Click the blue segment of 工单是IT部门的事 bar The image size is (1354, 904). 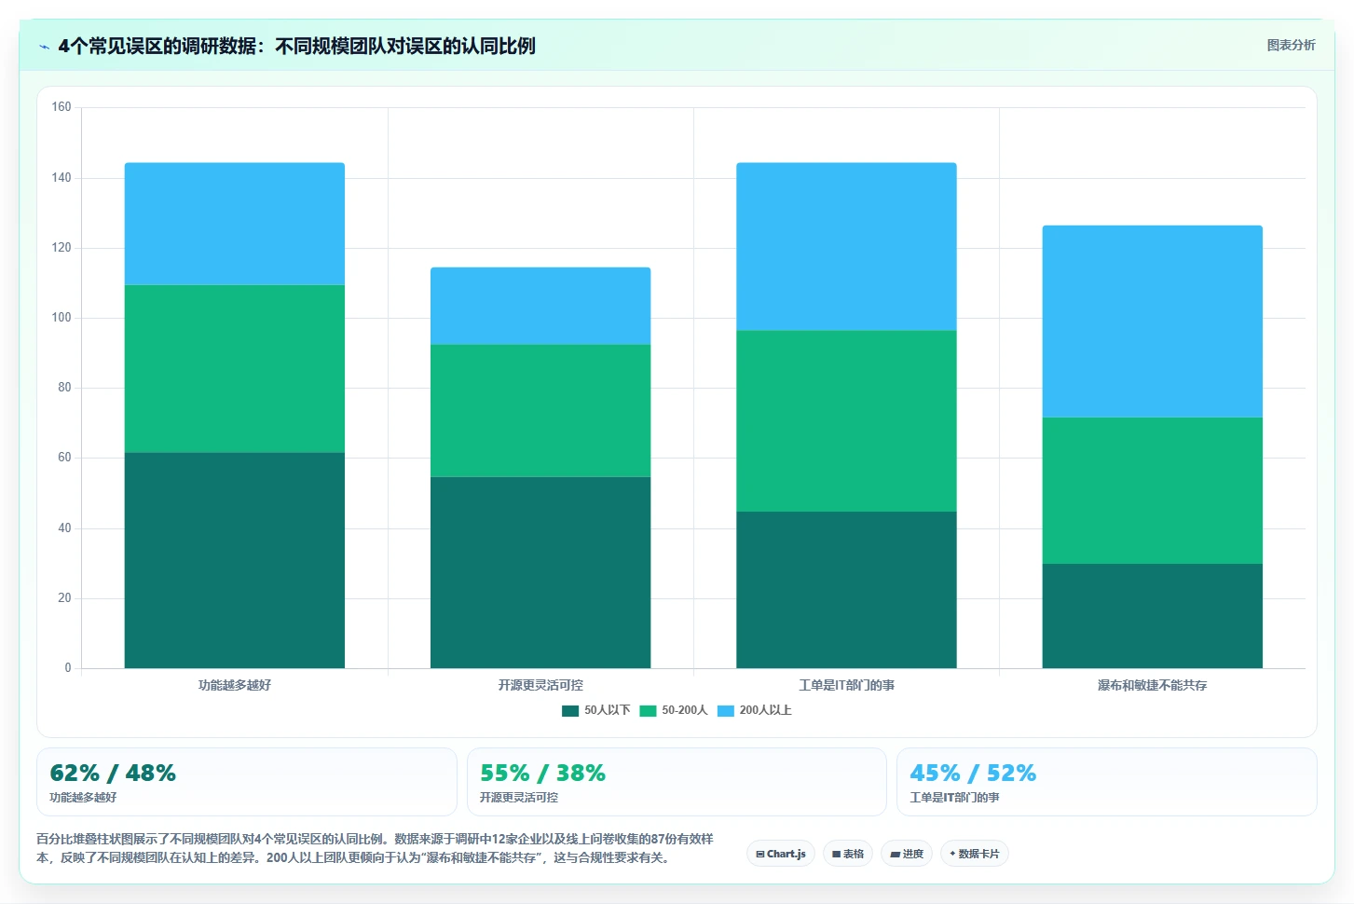pyautogui.click(x=846, y=246)
